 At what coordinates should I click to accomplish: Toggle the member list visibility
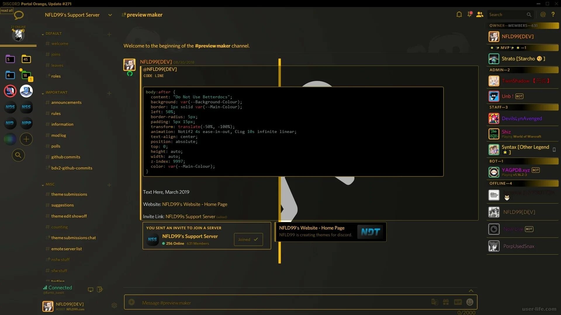[479, 15]
